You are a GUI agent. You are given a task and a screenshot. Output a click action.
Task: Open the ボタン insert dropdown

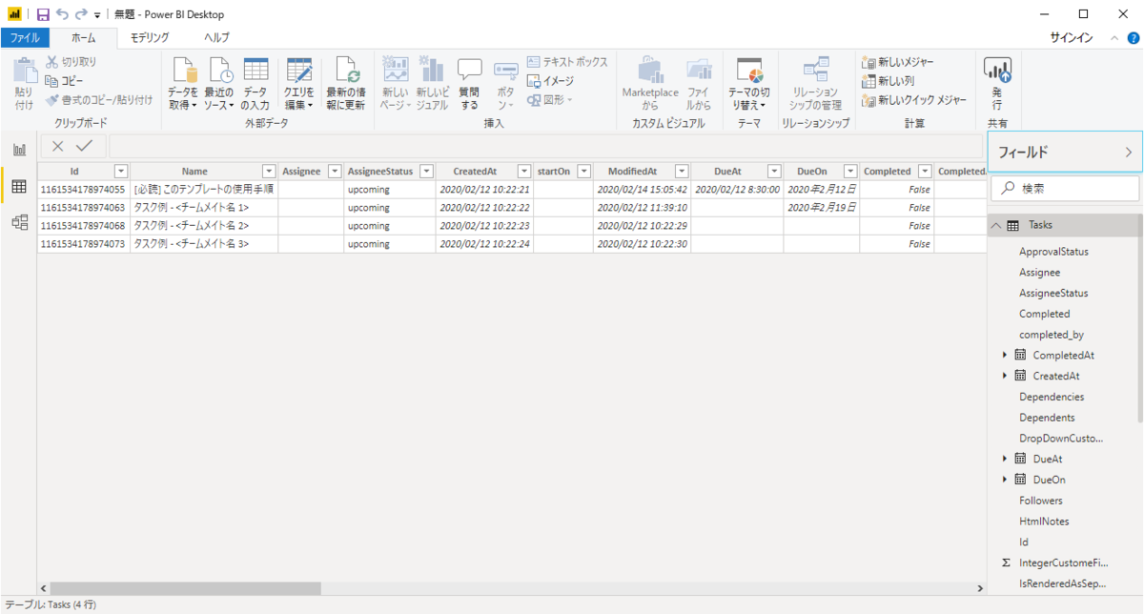(505, 84)
